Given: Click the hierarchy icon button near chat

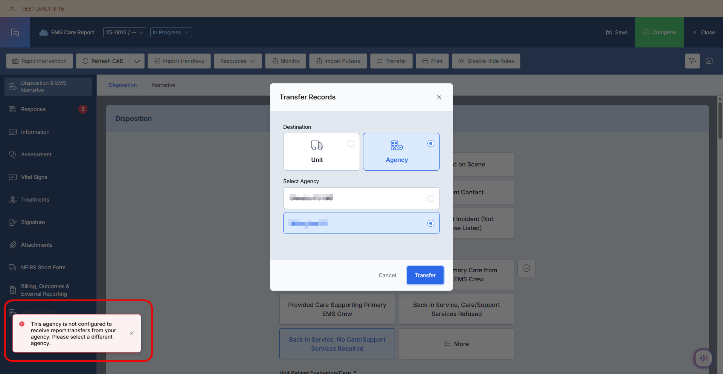Looking at the screenshot, I should (x=692, y=61).
